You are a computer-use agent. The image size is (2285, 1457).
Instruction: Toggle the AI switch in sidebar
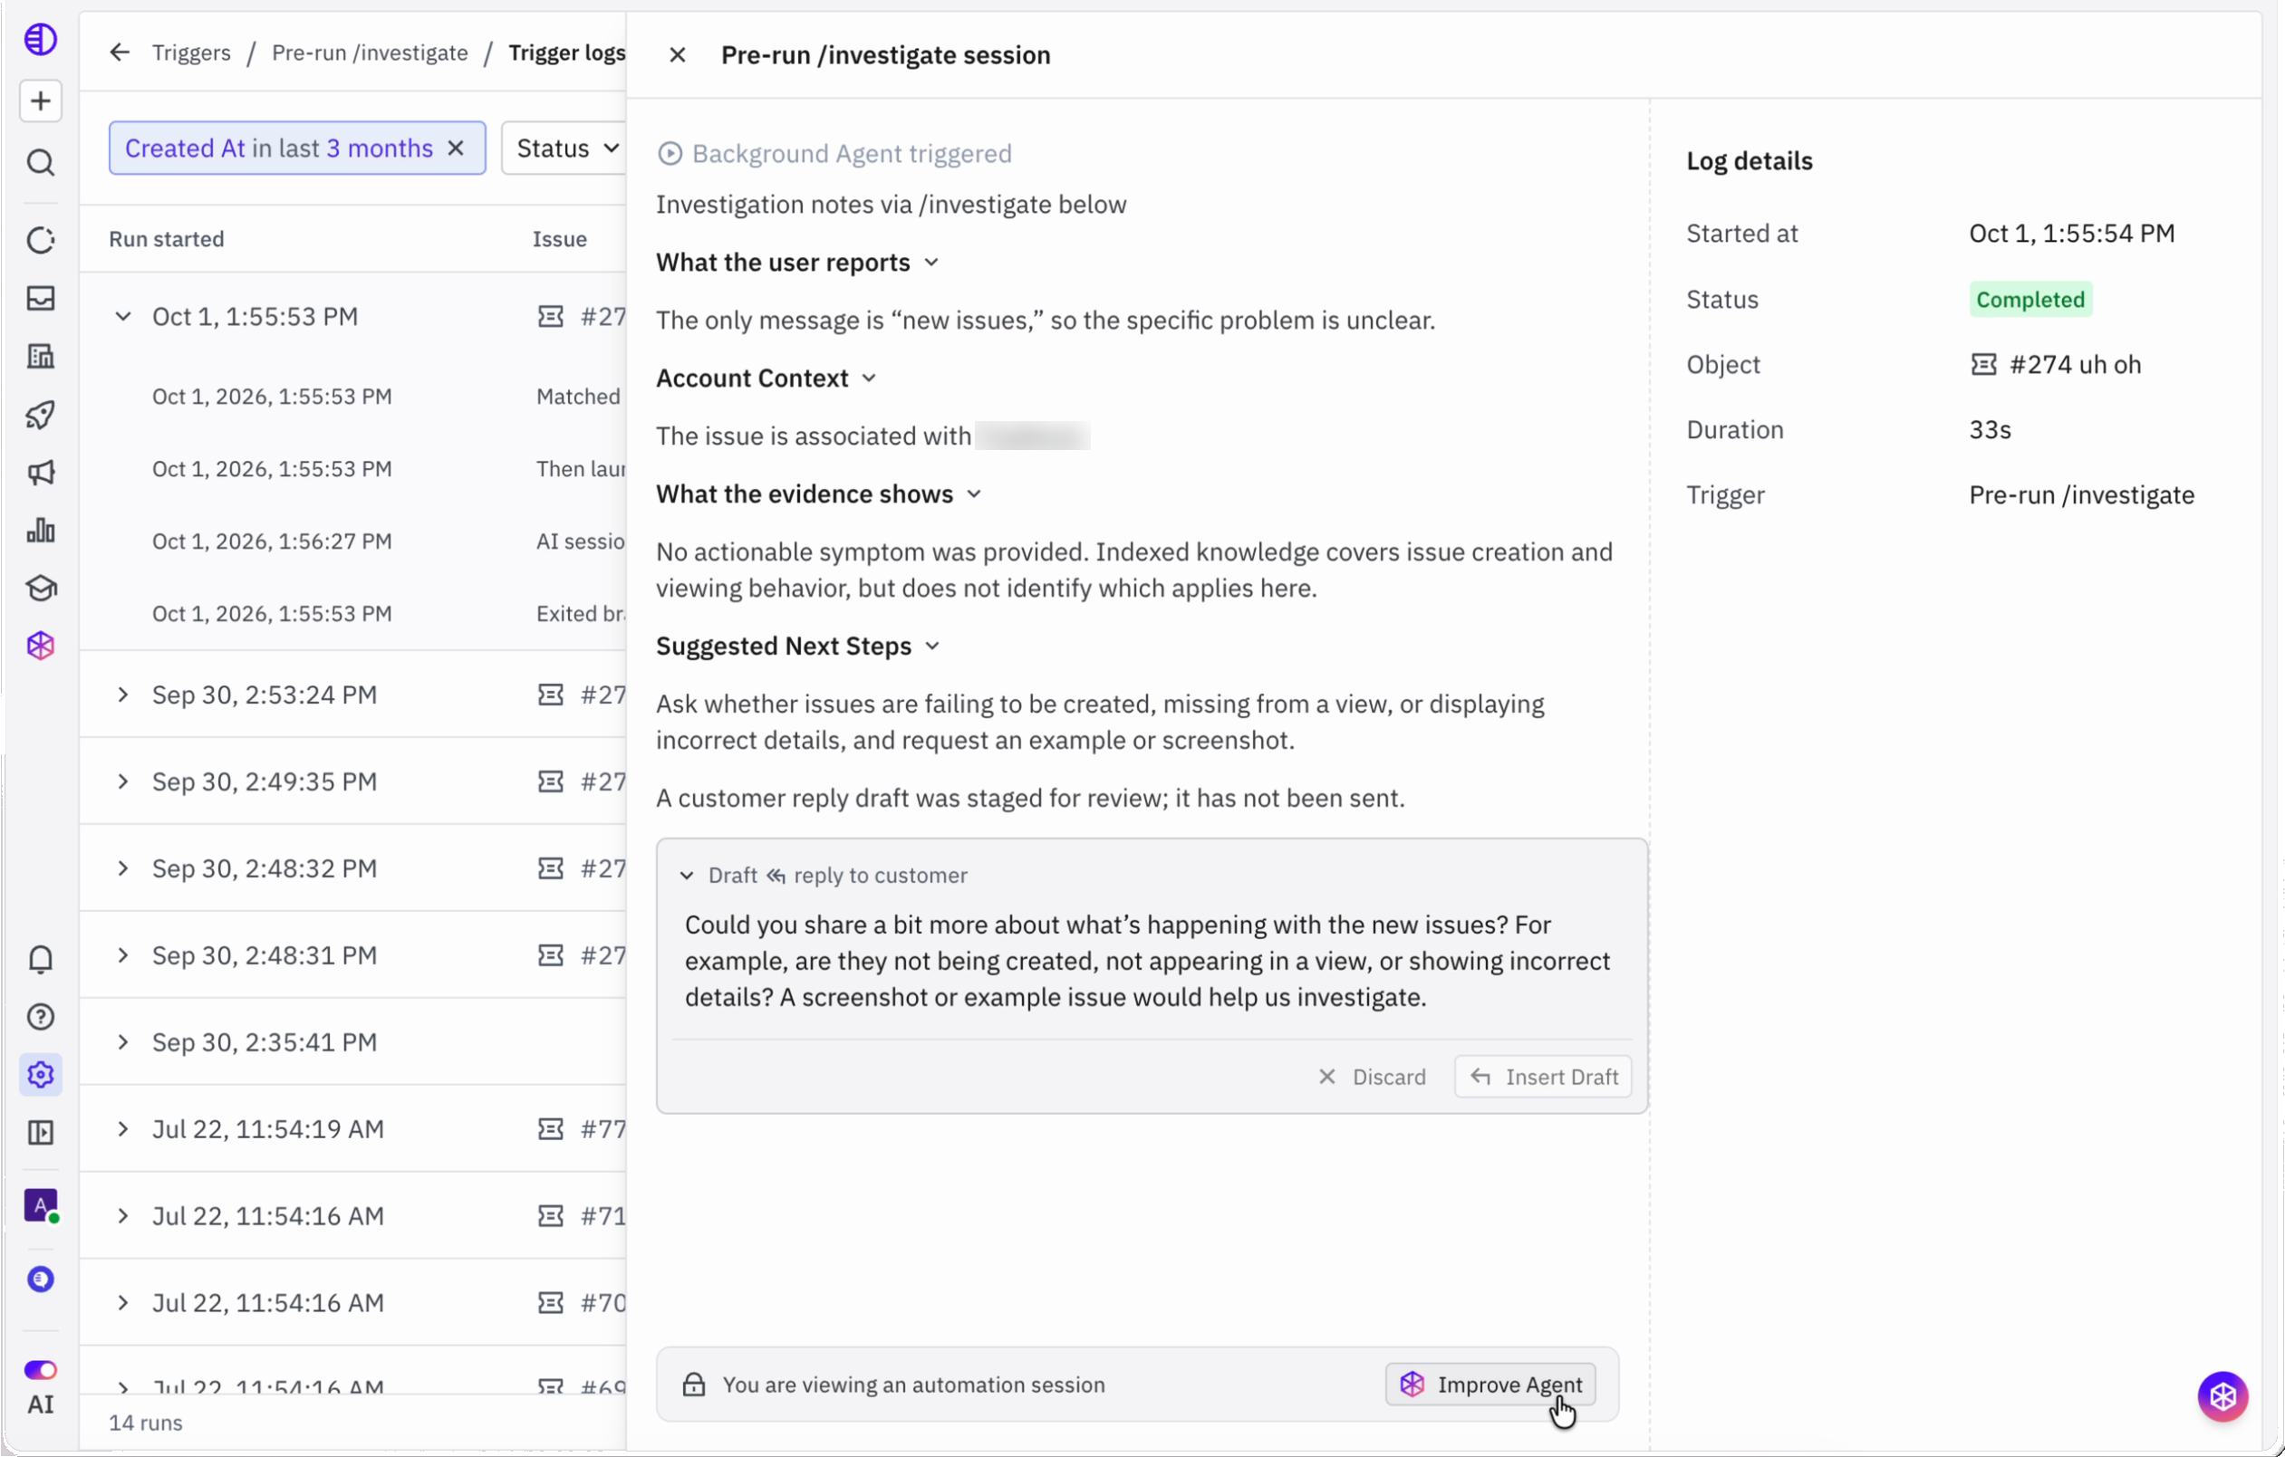pyautogui.click(x=40, y=1370)
